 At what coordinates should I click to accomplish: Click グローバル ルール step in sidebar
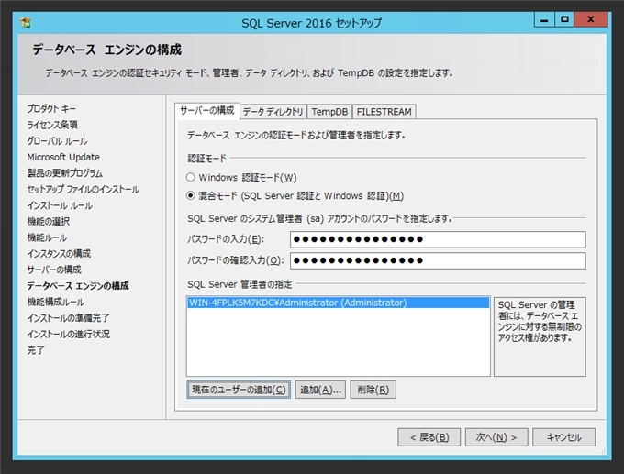tap(57, 141)
